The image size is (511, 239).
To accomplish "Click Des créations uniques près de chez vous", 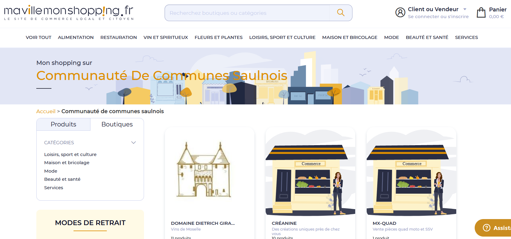I will pyautogui.click(x=306, y=231).
